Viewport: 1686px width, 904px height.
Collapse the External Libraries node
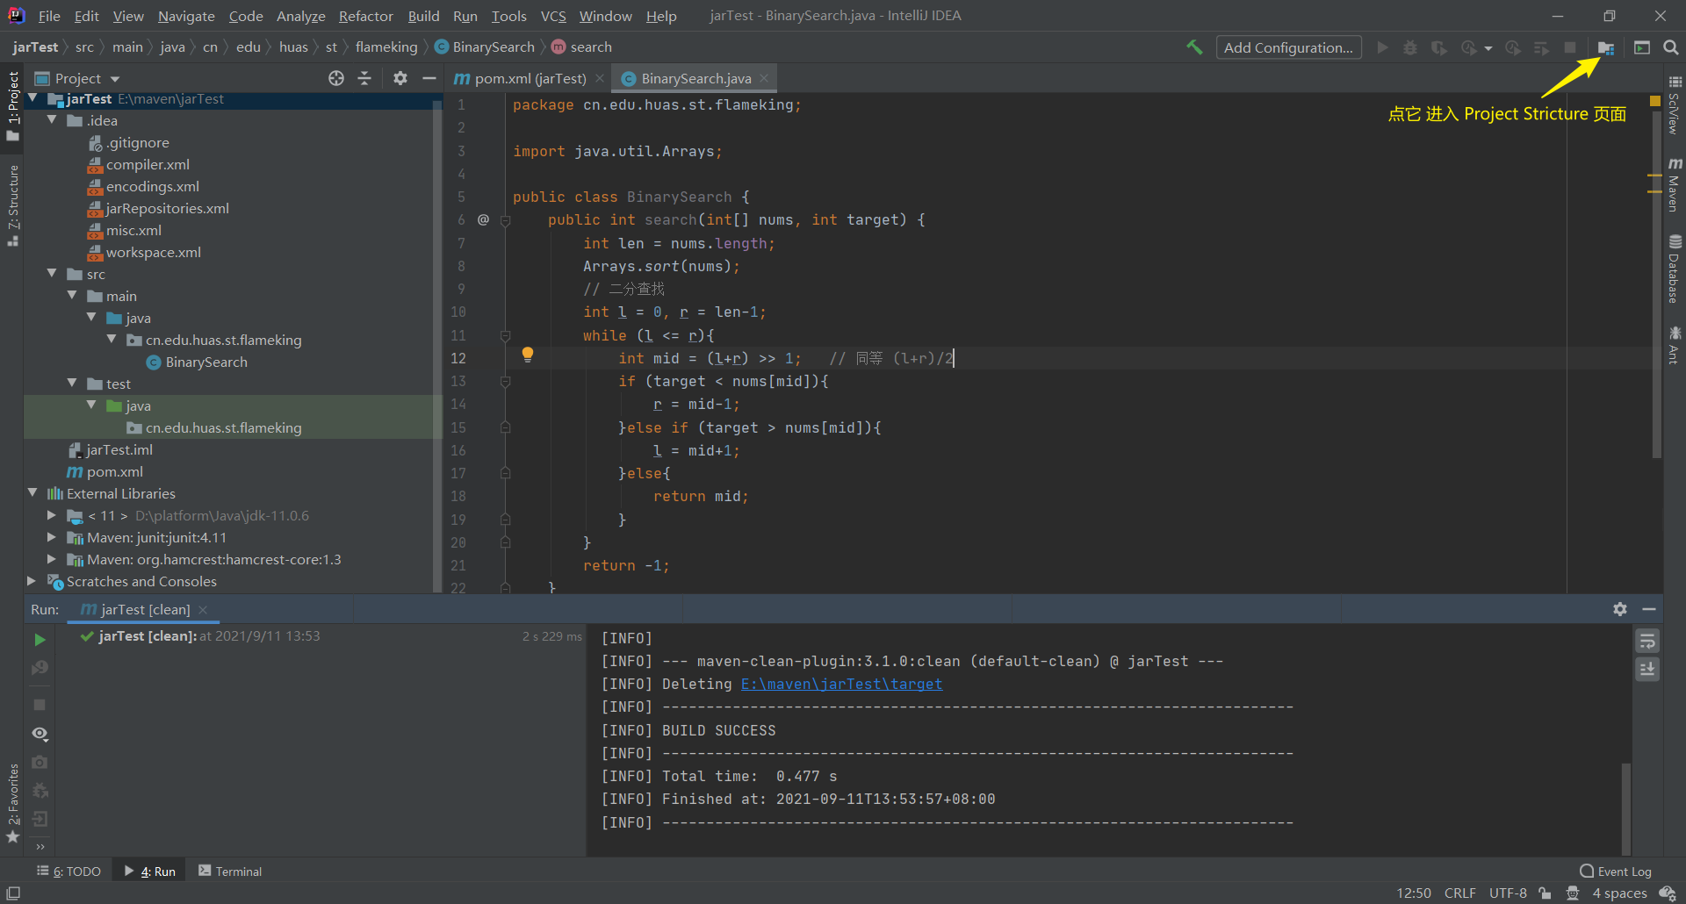(32, 493)
